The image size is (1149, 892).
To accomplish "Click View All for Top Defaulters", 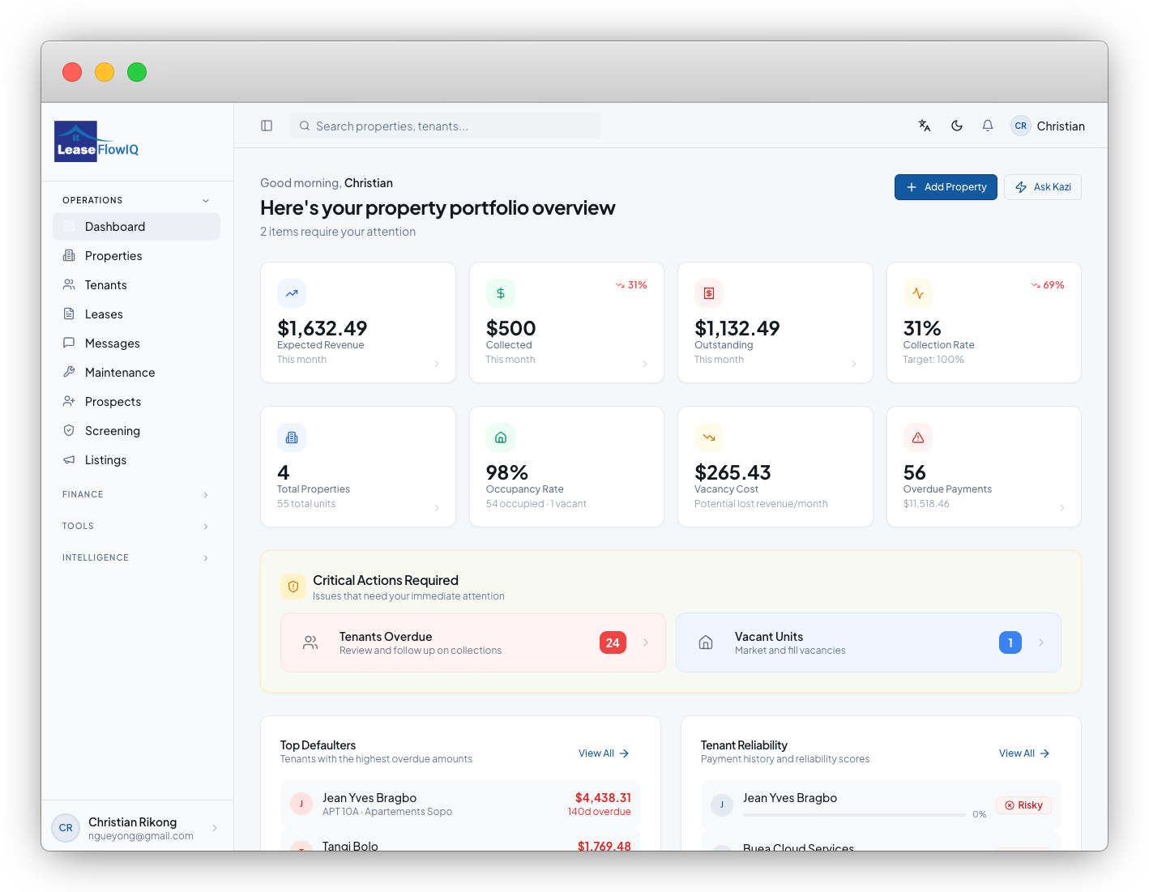I will point(604,753).
